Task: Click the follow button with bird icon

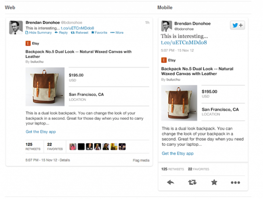Action: click(237, 25)
